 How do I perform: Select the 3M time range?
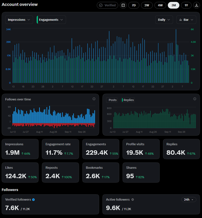coord(173,5)
